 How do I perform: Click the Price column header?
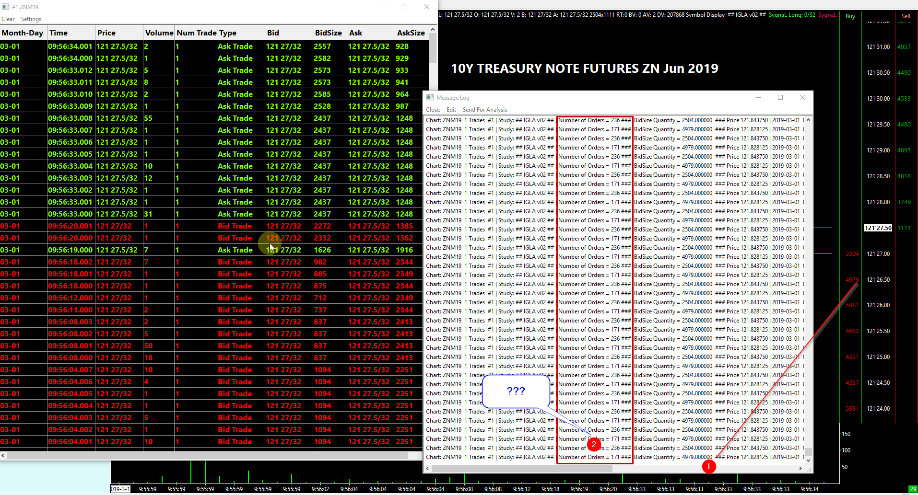(x=119, y=33)
